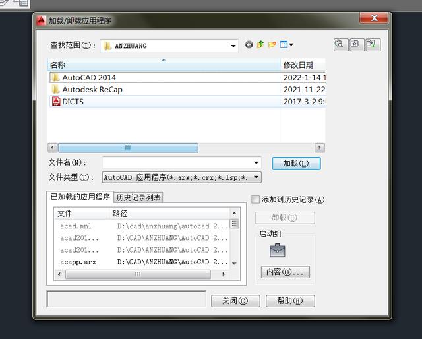Click the 2017-3-2 date of DICTS
This screenshot has height=339, width=422.
304,102
